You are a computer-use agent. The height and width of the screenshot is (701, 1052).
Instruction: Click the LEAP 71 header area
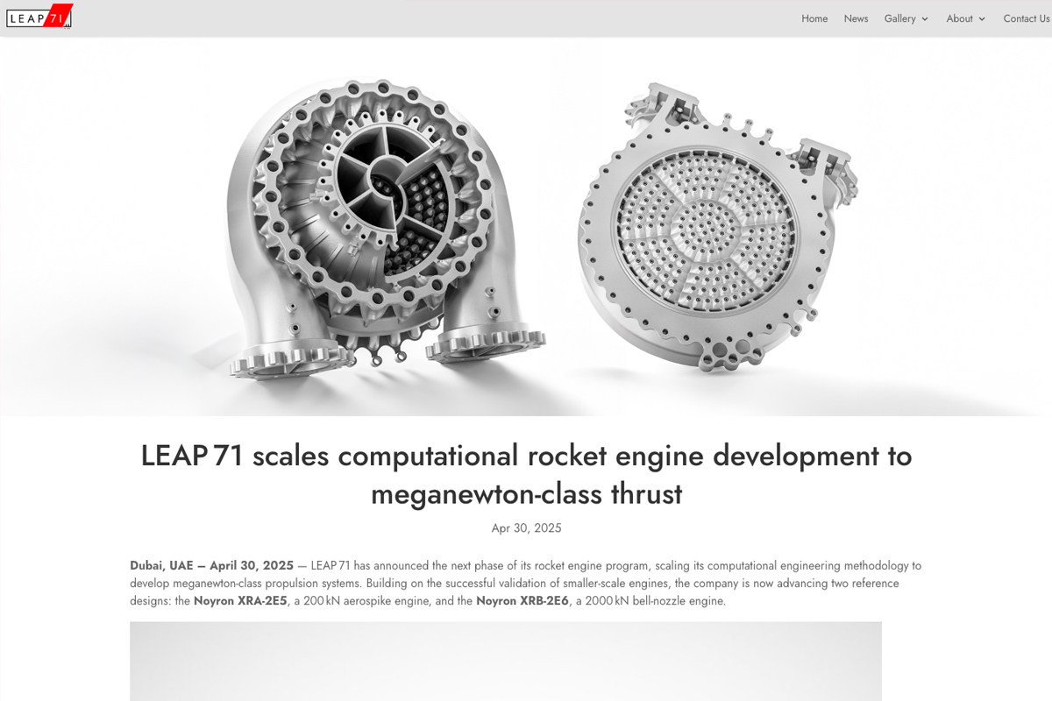point(526,18)
